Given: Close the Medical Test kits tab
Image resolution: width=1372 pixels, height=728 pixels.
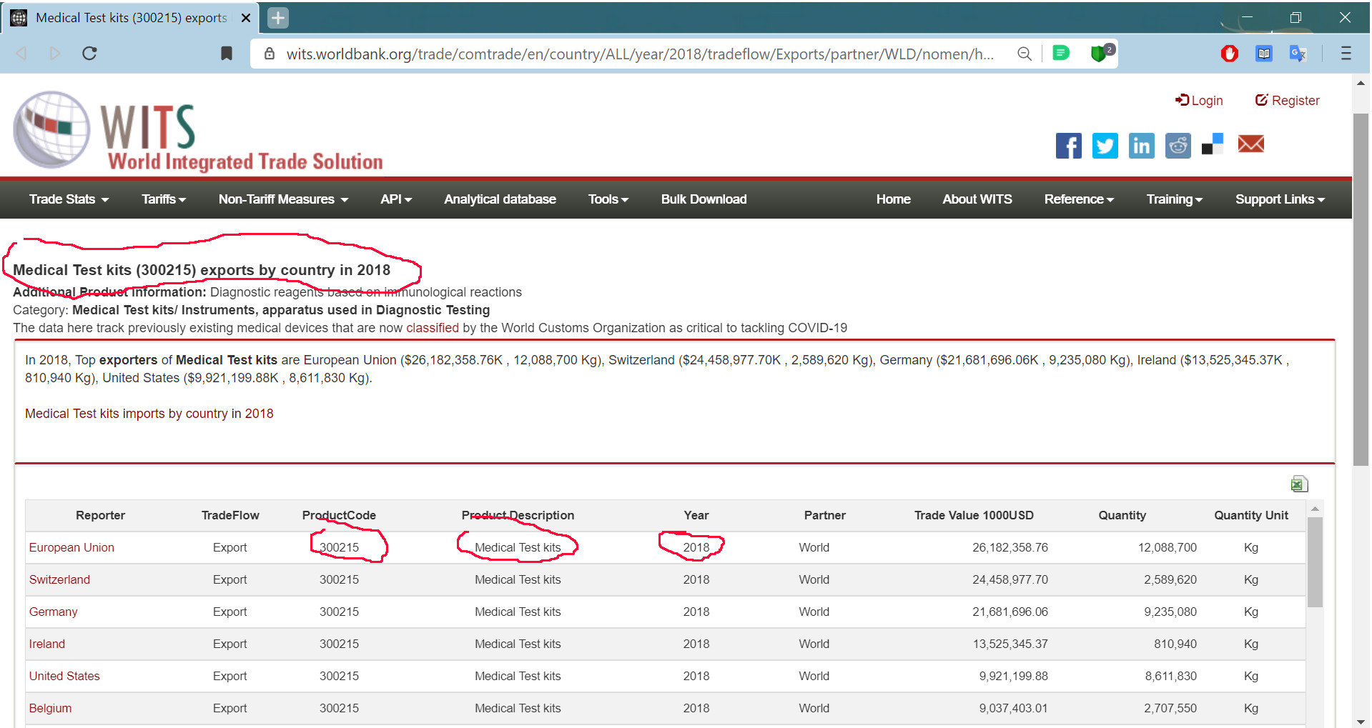Looking at the screenshot, I should (246, 18).
